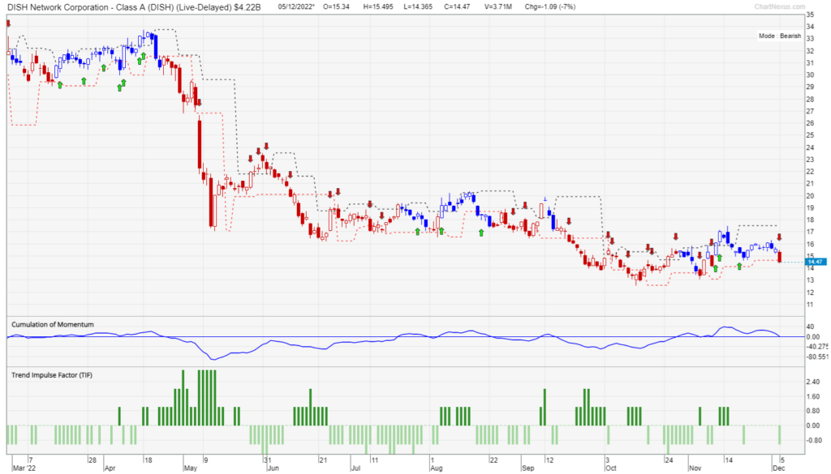
Task: Click the 16 label on price axis
Action: click(811, 245)
